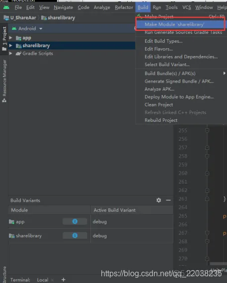
Task: Open the File menu
Action: point(18,7)
